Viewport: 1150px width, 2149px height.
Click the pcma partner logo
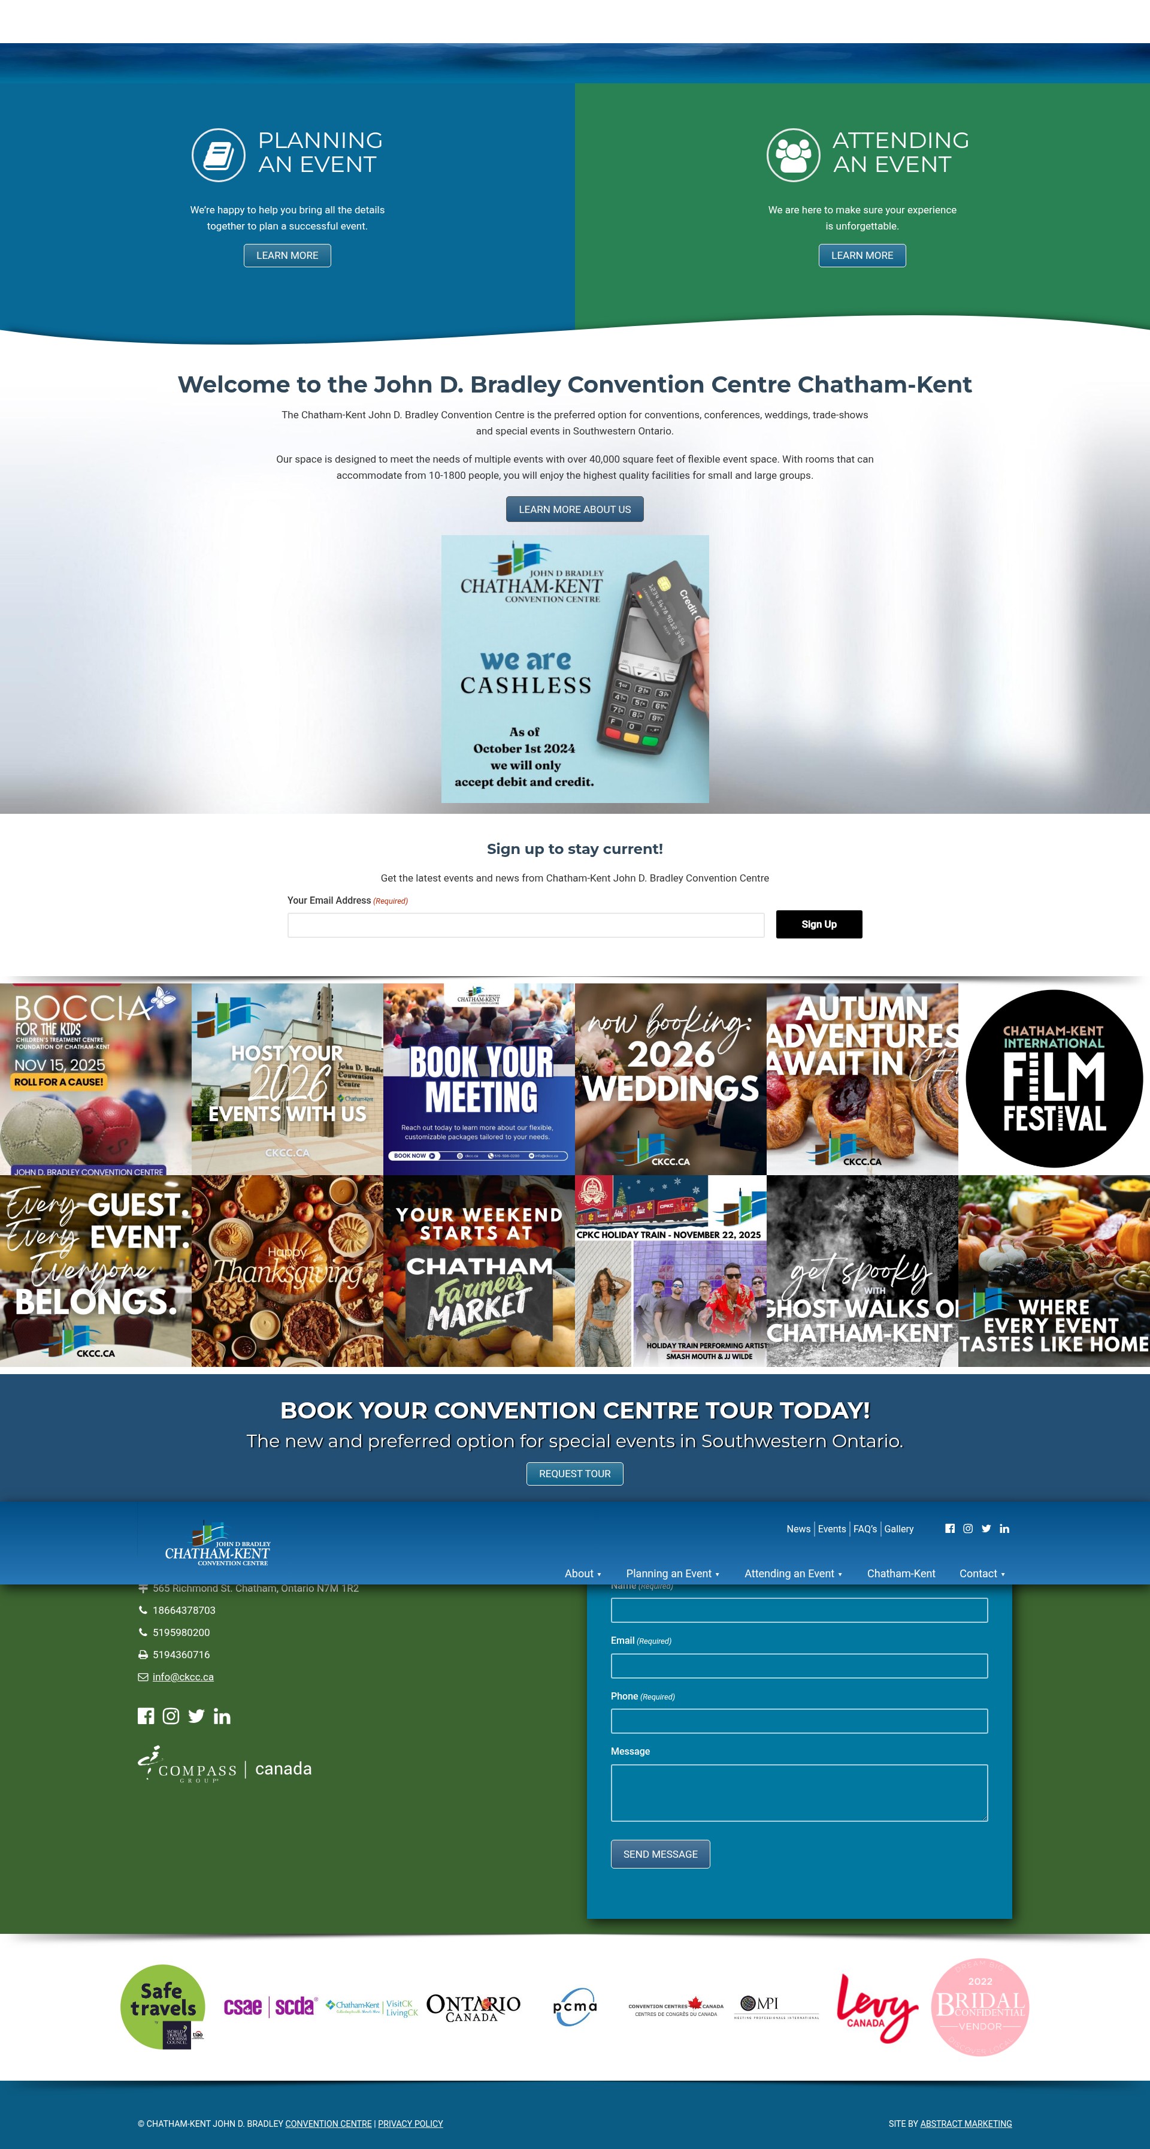(x=574, y=2007)
